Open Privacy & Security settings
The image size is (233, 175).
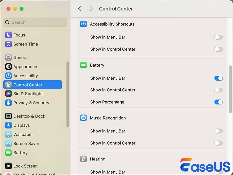(x=33, y=103)
